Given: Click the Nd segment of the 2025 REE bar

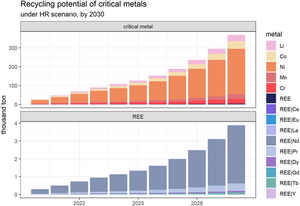Looking at the screenshot, I should (138, 181).
